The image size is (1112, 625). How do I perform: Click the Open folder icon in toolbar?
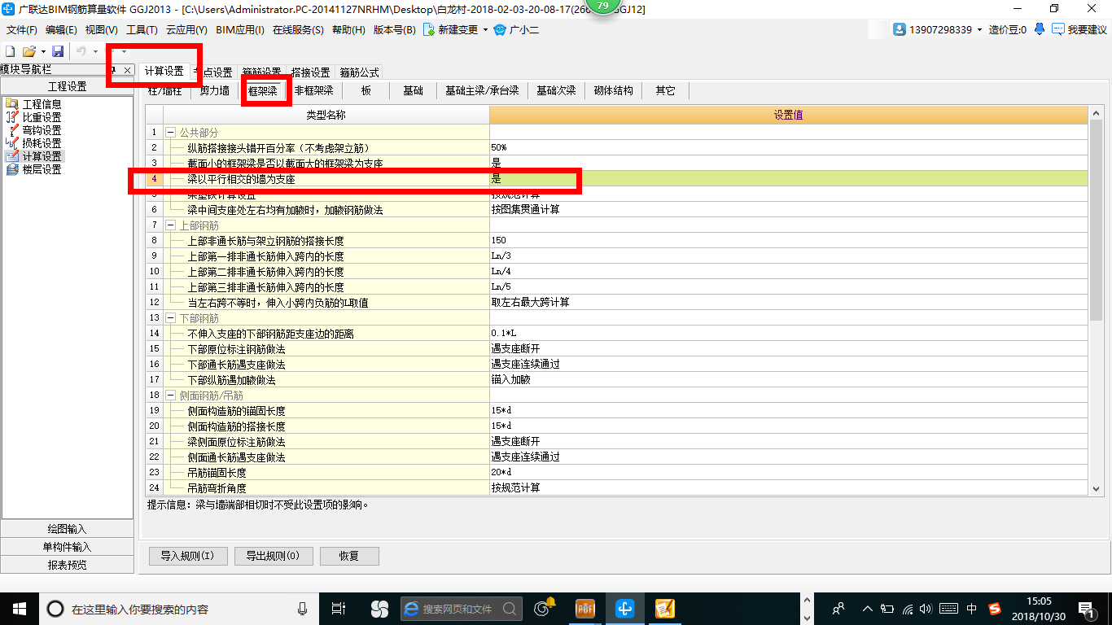28,51
